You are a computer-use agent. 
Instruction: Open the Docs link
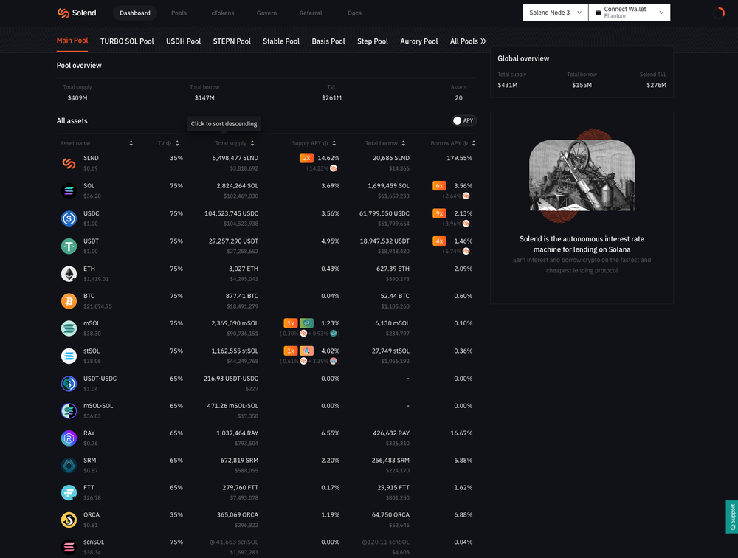coord(354,13)
